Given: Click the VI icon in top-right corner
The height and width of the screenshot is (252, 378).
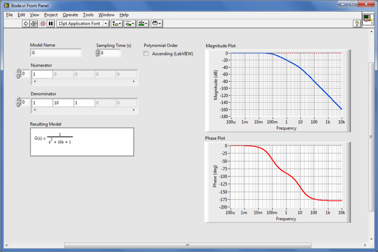Looking at the screenshot, I should 368,19.
